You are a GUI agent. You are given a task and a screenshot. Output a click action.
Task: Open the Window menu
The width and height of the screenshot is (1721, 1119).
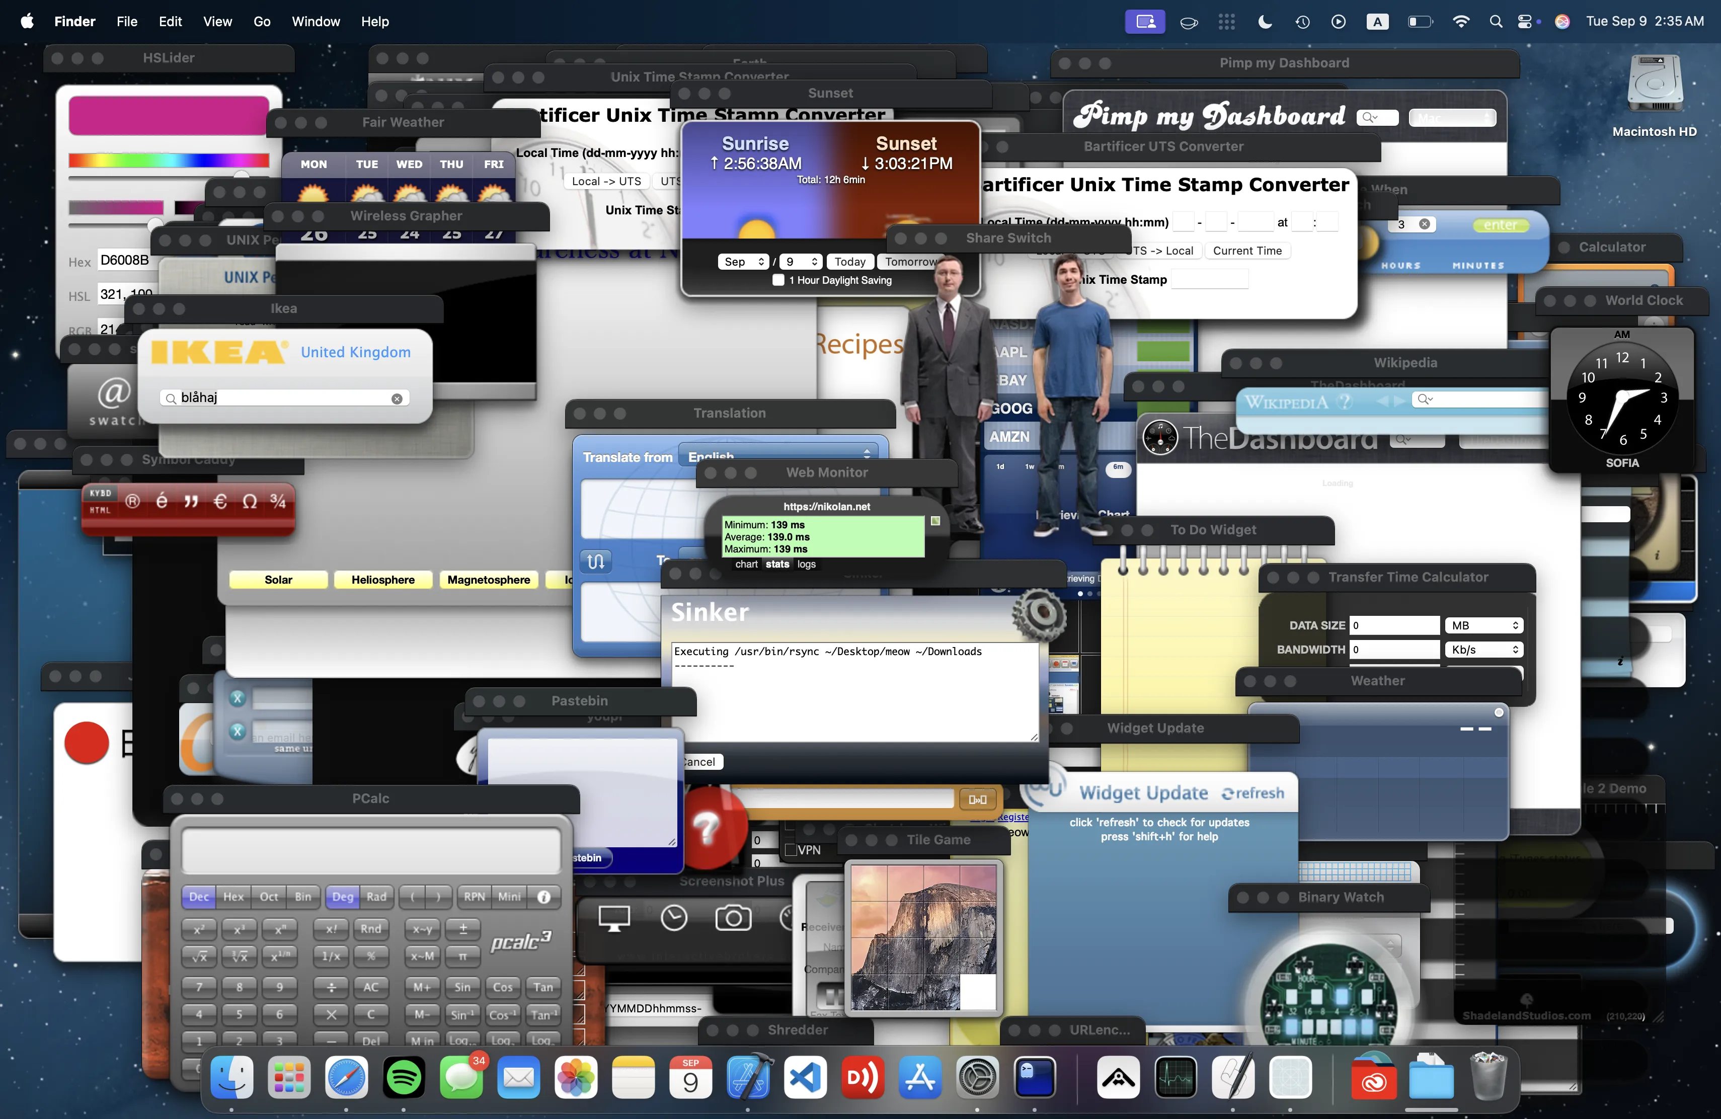(x=316, y=22)
